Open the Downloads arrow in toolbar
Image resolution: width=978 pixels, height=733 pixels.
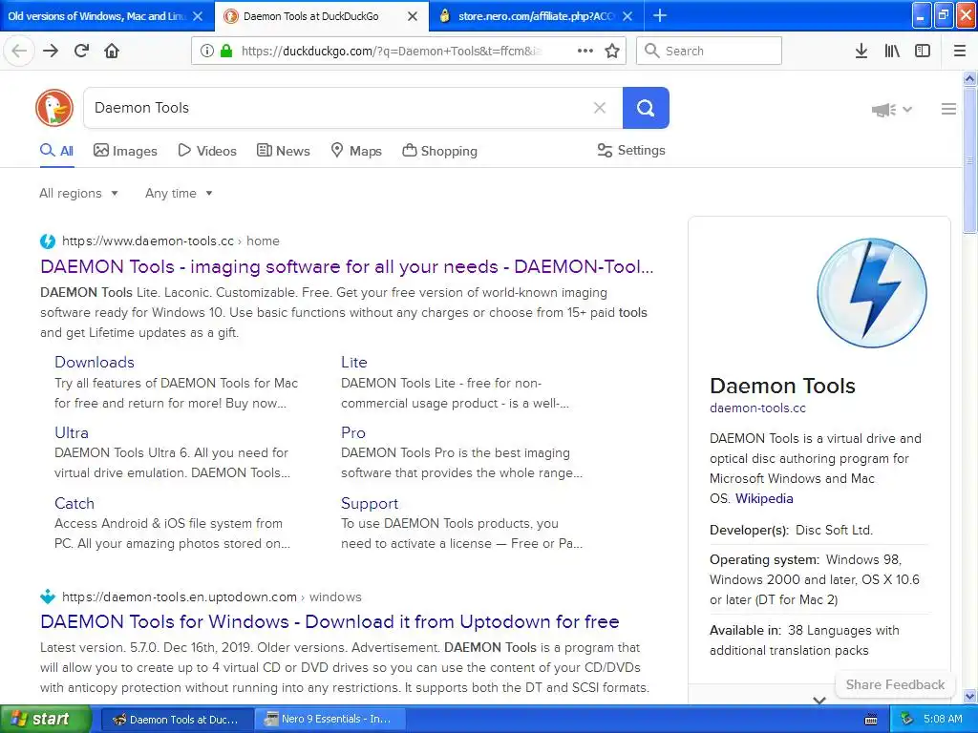[861, 51]
